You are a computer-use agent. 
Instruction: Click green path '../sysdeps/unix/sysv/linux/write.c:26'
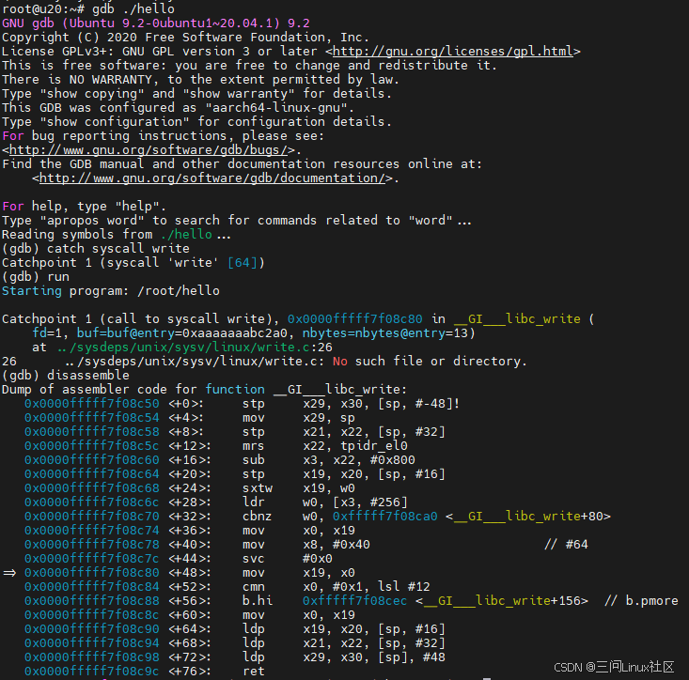pyautogui.click(x=195, y=348)
